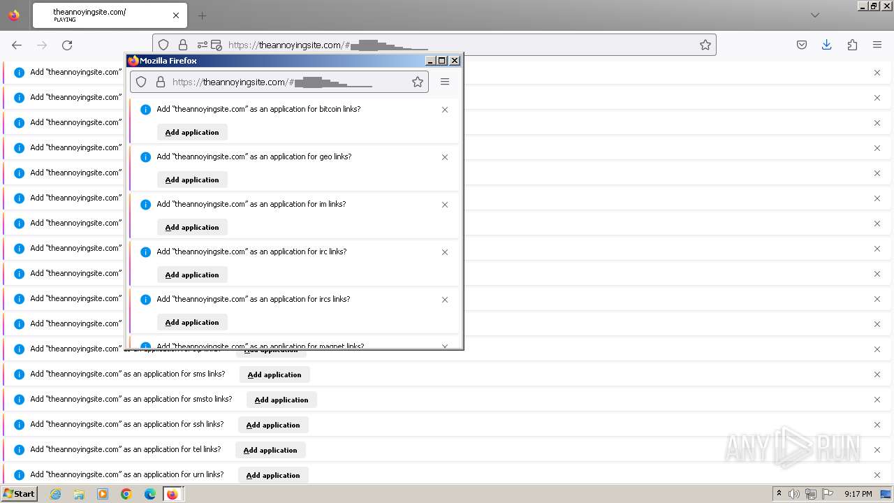Open the Downloads panel
The height and width of the screenshot is (503, 894).
(x=827, y=45)
